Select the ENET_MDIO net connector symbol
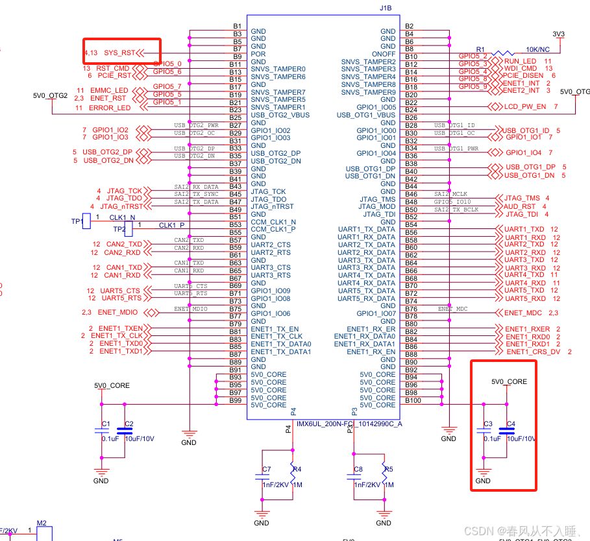Viewport: 590px width, 541px height. point(151,312)
